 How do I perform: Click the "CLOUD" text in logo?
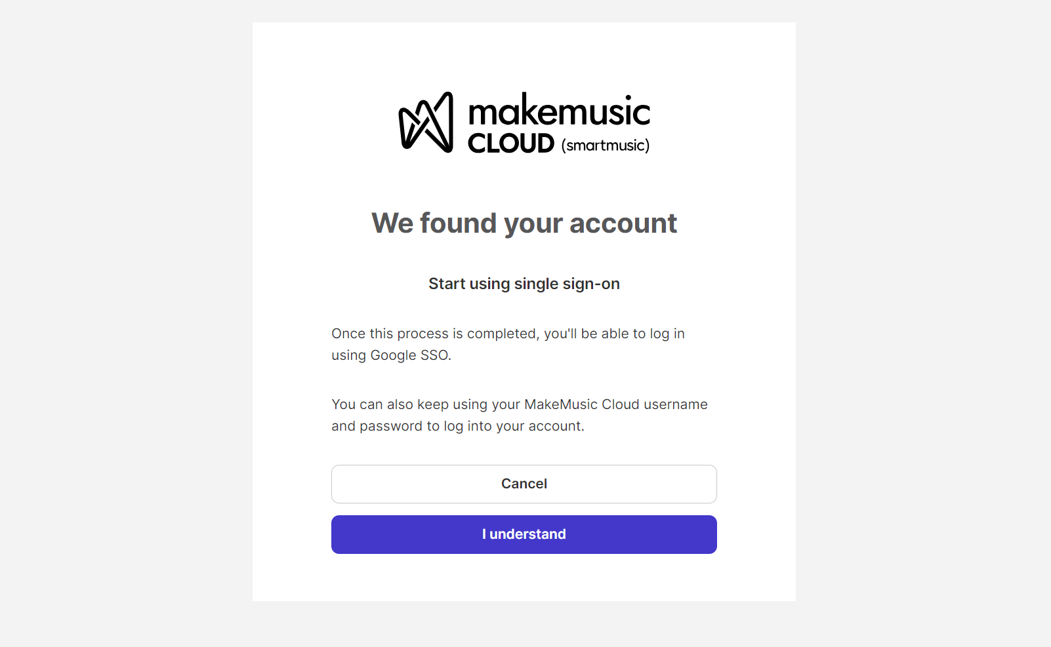point(511,144)
